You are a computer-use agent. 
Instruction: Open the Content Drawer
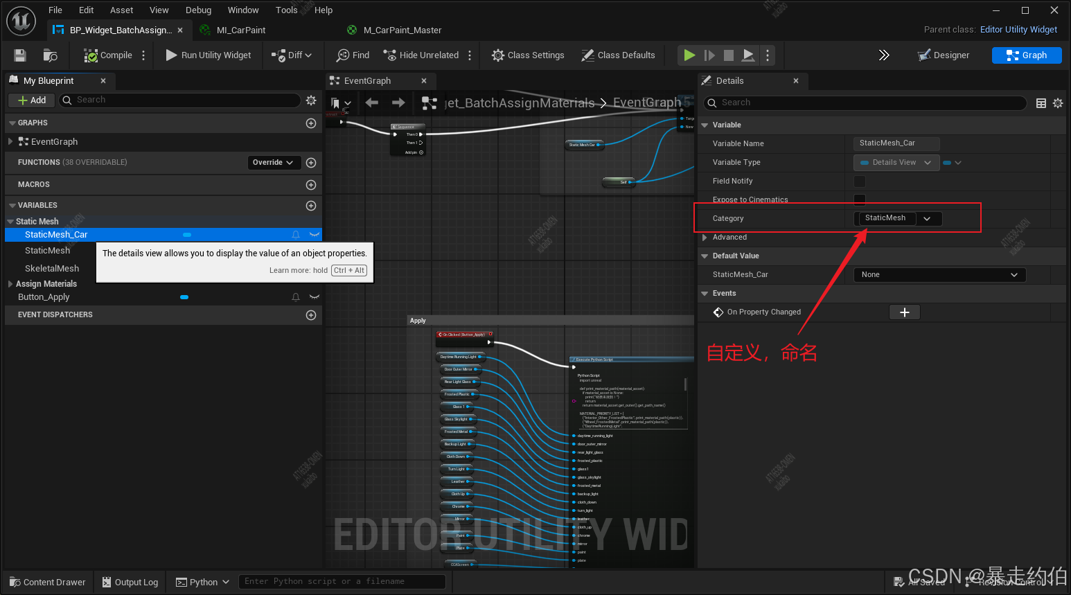pyautogui.click(x=48, y=583)
